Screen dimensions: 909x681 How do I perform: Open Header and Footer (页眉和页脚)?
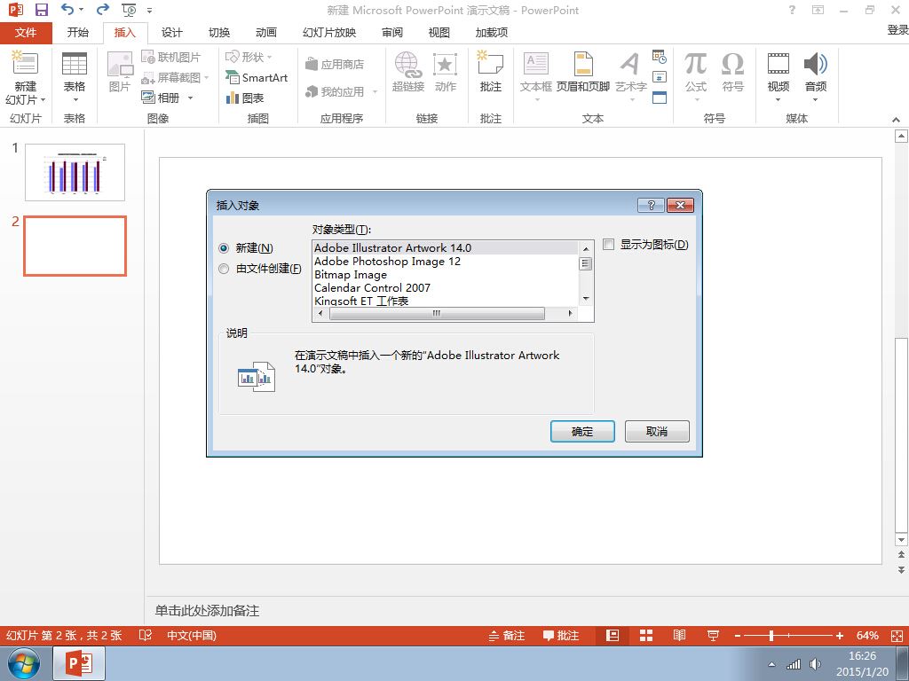[582, 73]
